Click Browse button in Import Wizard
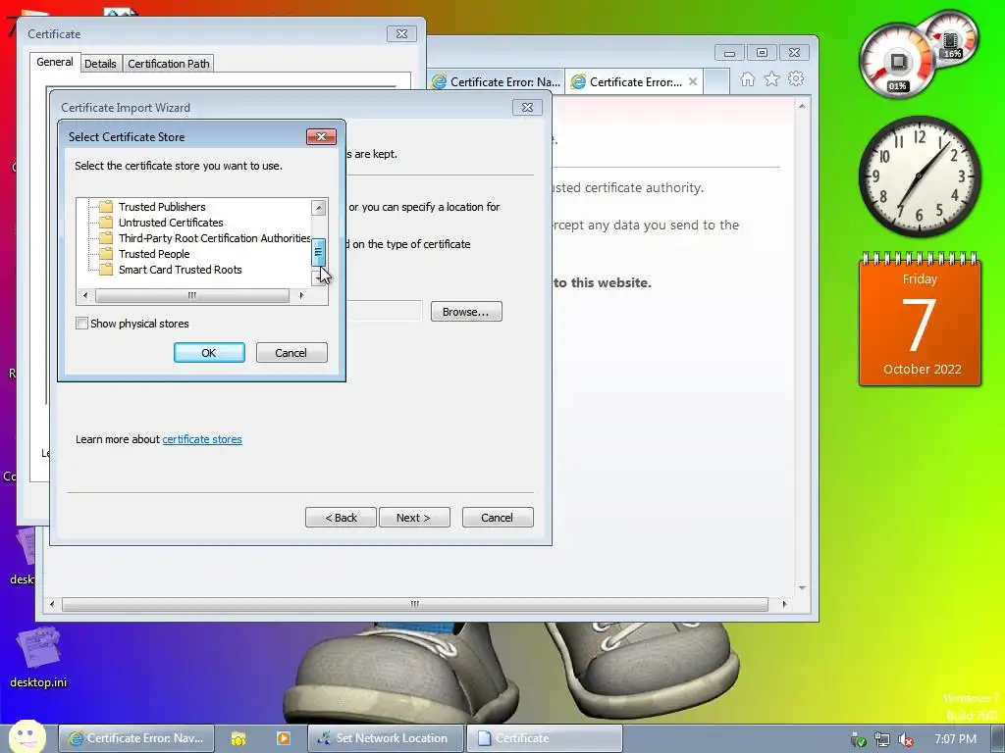 click(466, 312)
